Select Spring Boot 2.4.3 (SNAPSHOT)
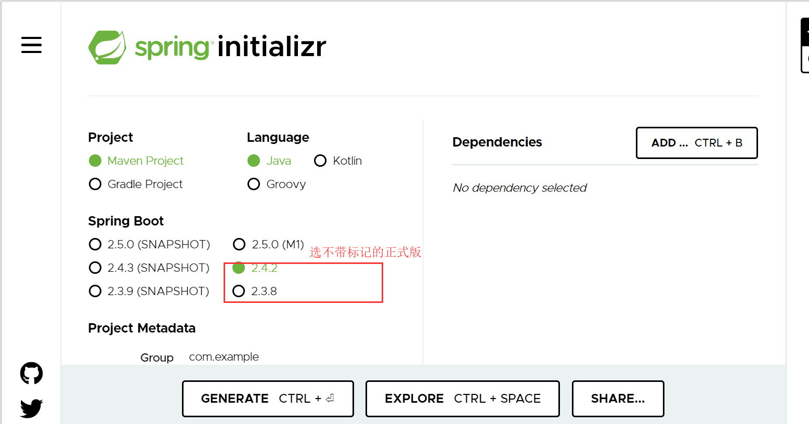This screenshot has height=424, width=809. [x=149, y=268]
